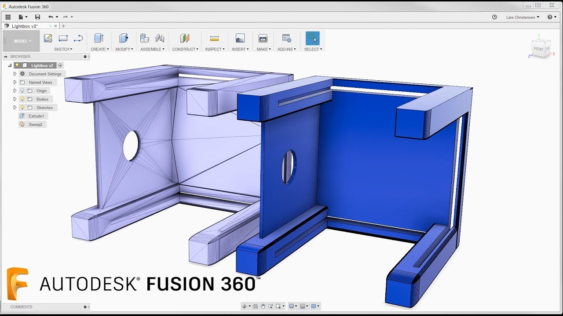Select the Measure tool in Inspect
Screen dimensions: 563x316
click(214, 38)
